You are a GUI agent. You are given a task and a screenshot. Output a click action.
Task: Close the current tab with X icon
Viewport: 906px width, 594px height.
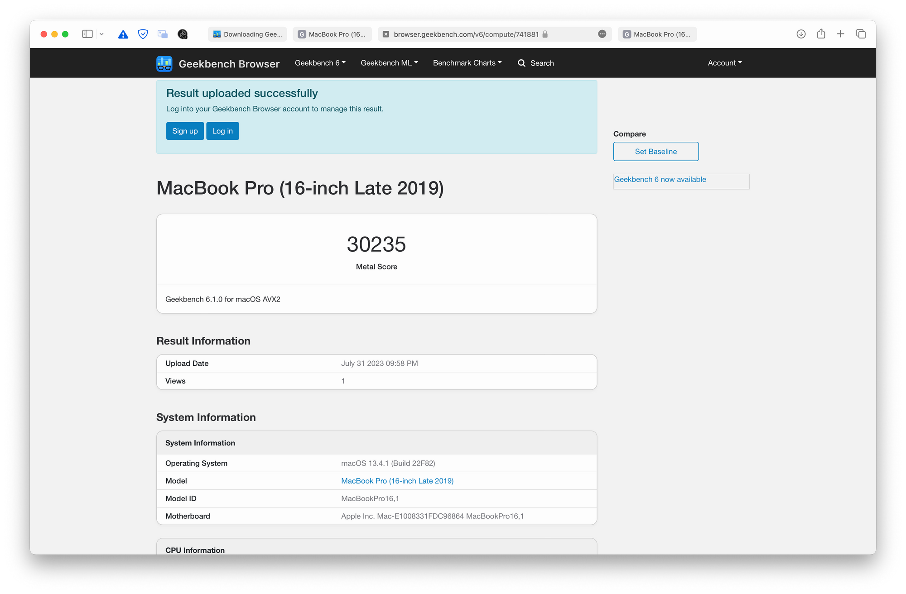tap(386, 34)
